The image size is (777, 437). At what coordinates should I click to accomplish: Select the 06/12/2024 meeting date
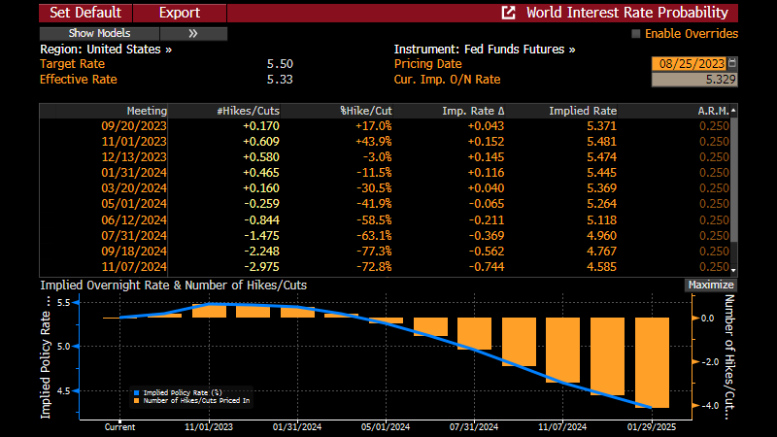134,219
